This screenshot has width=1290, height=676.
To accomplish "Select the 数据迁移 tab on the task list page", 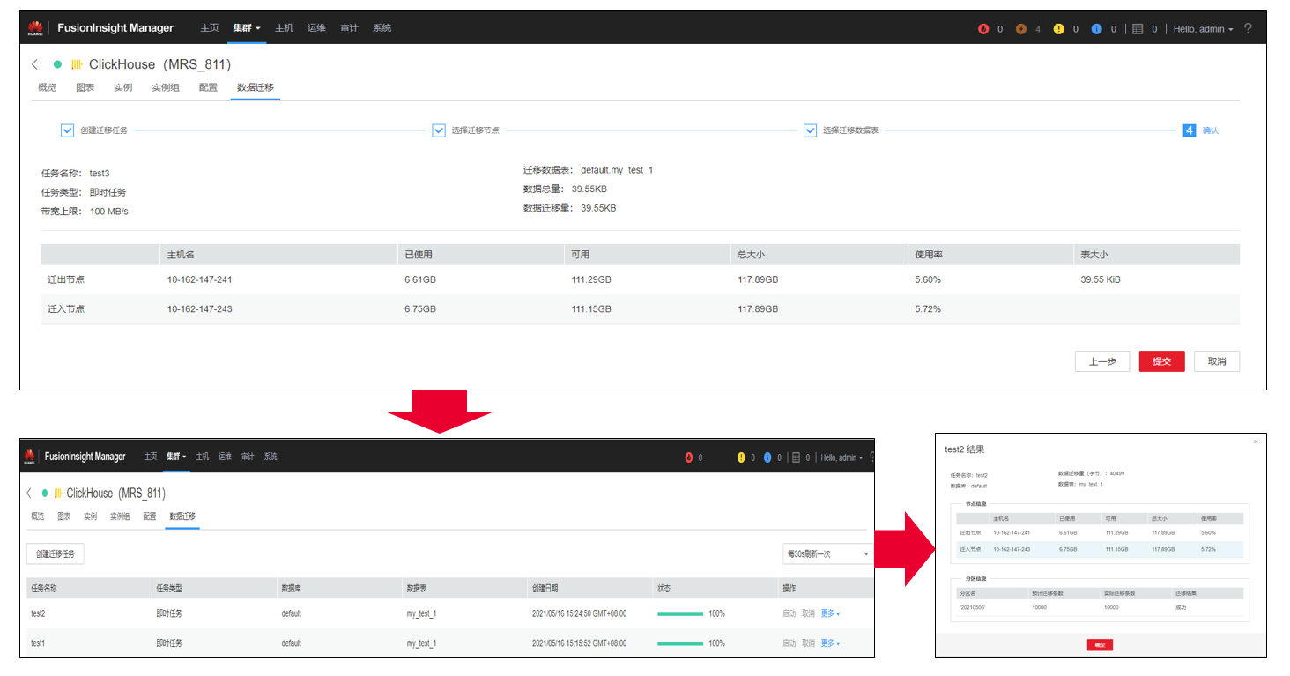I will (182, 516).
